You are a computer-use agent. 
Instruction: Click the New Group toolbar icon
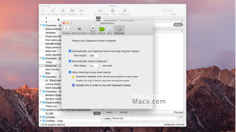tap(53, 11)
